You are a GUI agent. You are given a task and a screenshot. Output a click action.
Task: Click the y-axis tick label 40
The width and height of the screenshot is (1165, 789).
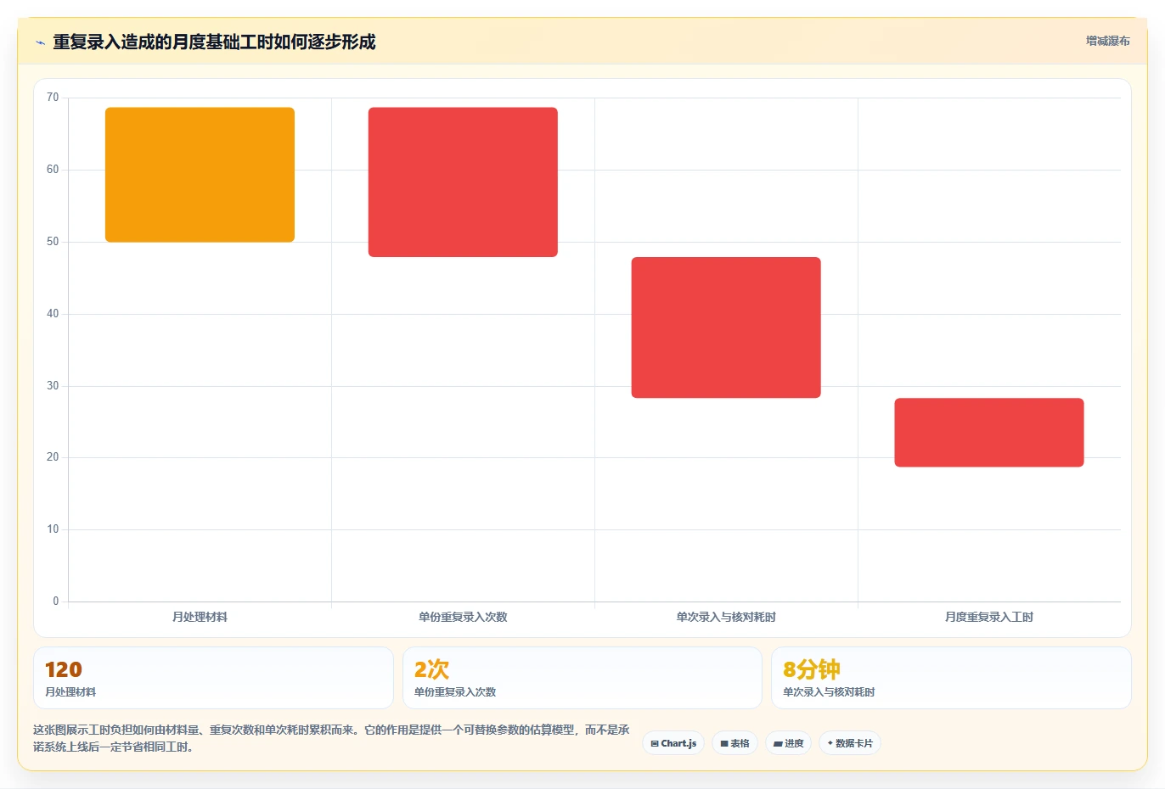pyautogui.click(x=53, y=314)
